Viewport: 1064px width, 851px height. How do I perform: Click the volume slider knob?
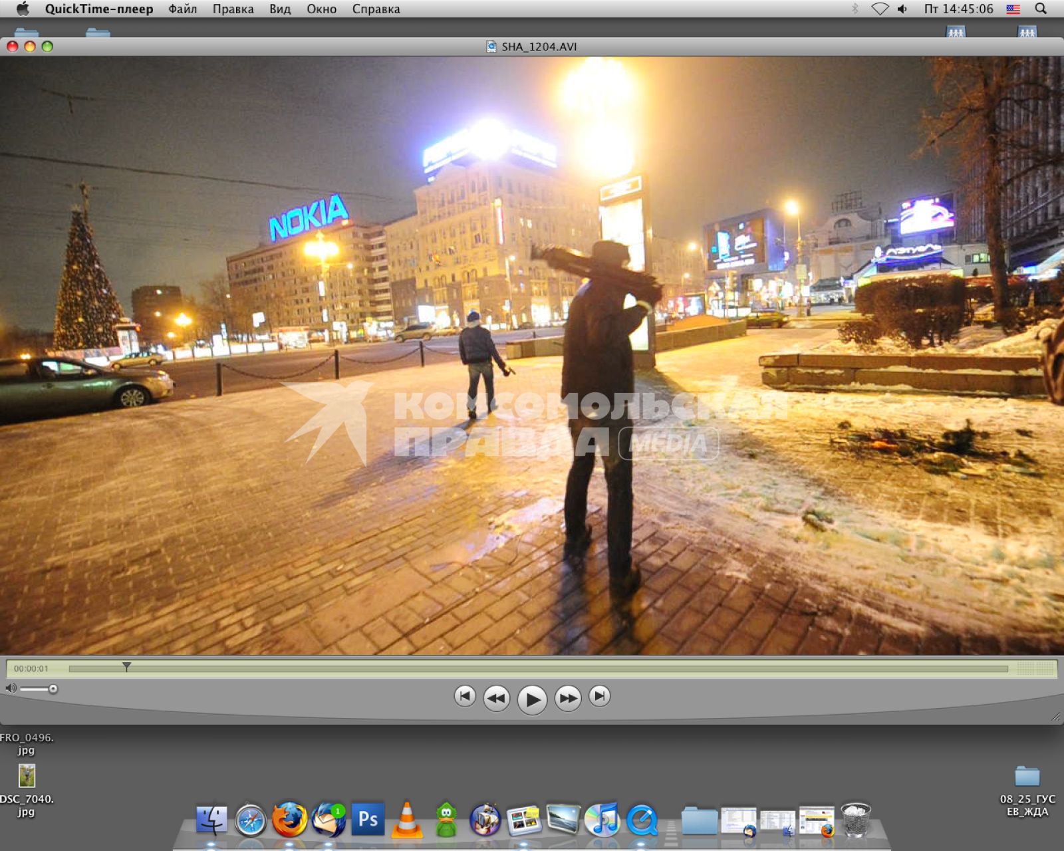point(53,689)
